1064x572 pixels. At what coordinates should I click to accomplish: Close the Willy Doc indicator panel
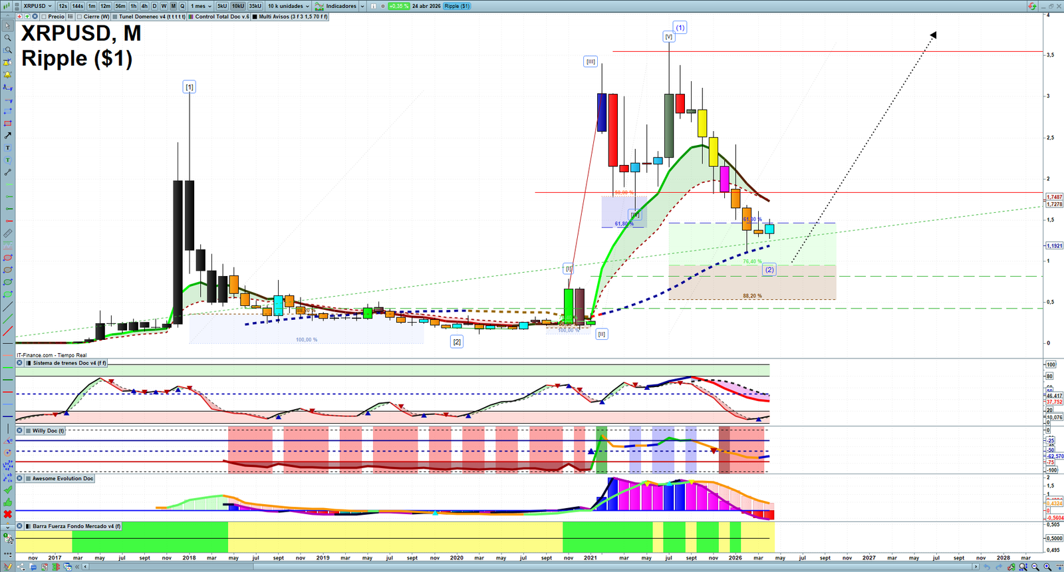coord(20,431)
